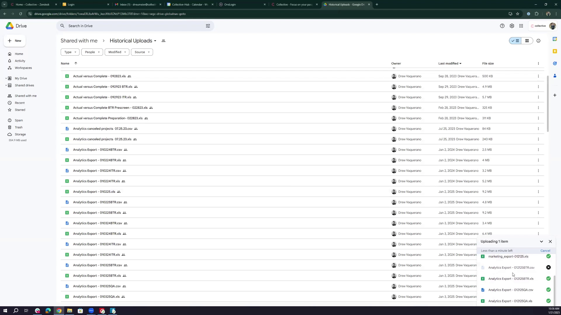Open File Explorer from the taskbar

pyautogui.click(x=70, y=311)
